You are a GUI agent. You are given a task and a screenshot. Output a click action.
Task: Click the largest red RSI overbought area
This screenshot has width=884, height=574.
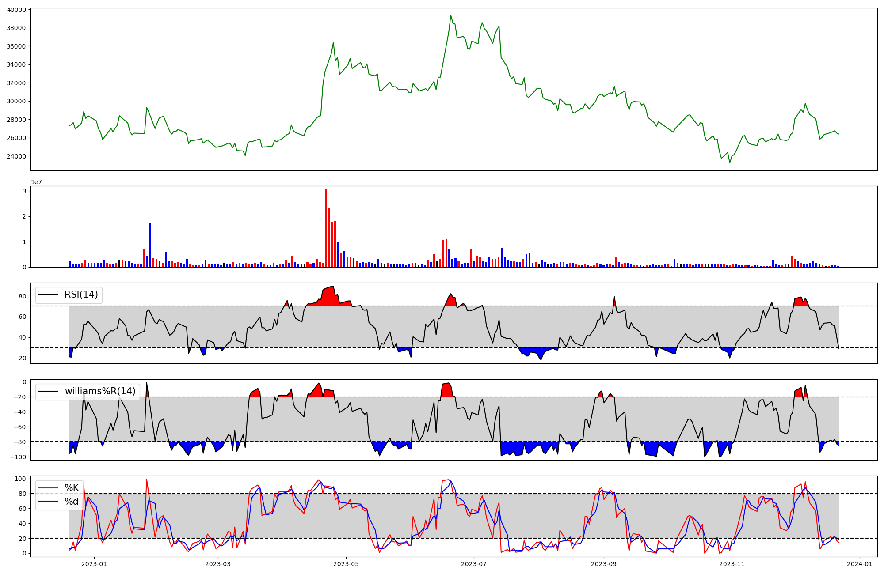(329, 298)
